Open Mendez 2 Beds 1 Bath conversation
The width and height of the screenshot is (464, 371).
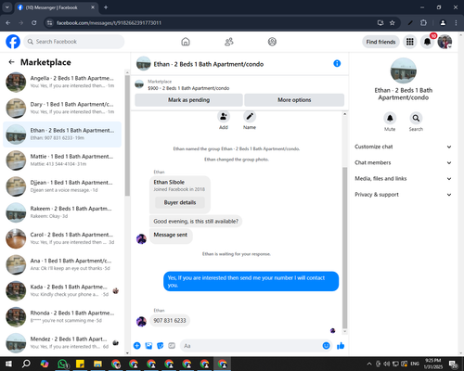[x=62, y=342]
